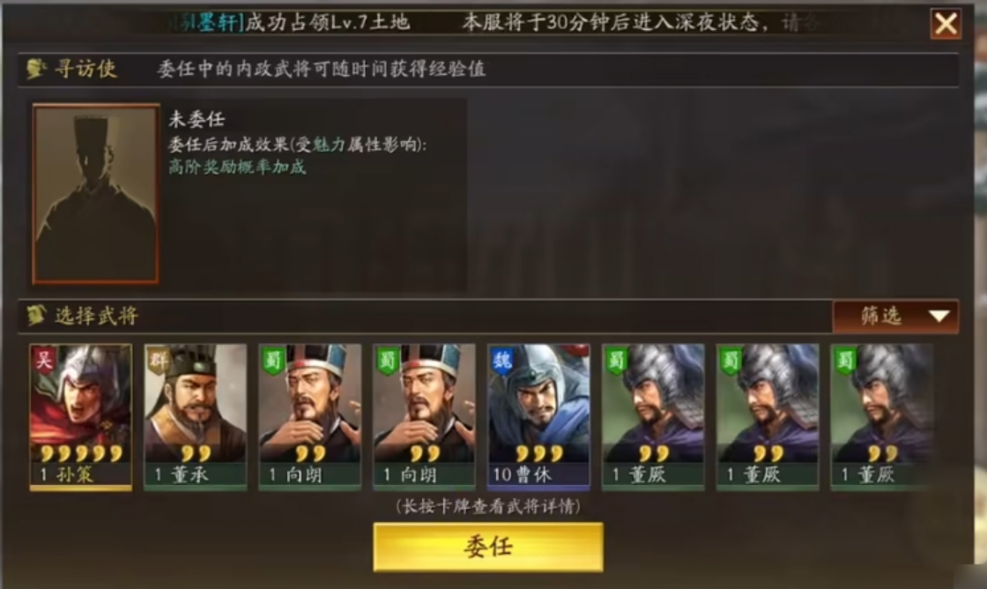Click the three-star rating on 曹休

(539, 453)
